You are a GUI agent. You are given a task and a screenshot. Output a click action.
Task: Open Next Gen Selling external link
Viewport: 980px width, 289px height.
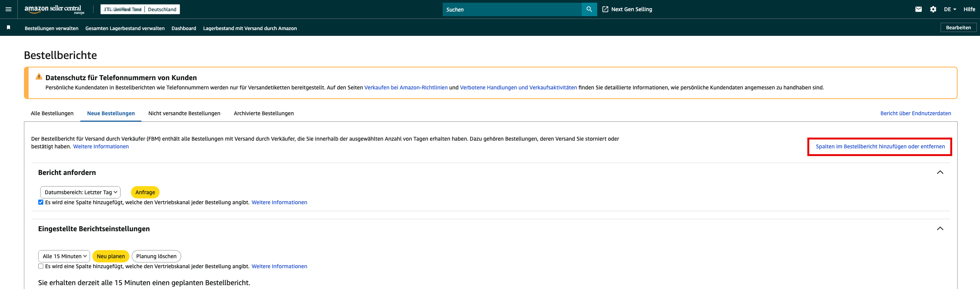click(x=627, y=9)
